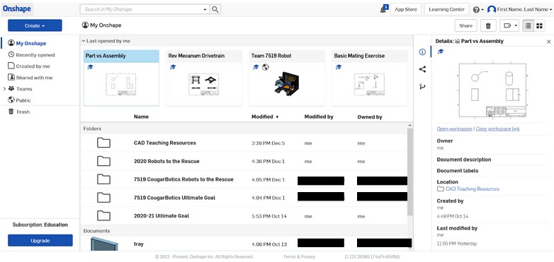The image size is (554, 262).
Task: Select Recently opened in the sidebar
Action: point(31,55)
